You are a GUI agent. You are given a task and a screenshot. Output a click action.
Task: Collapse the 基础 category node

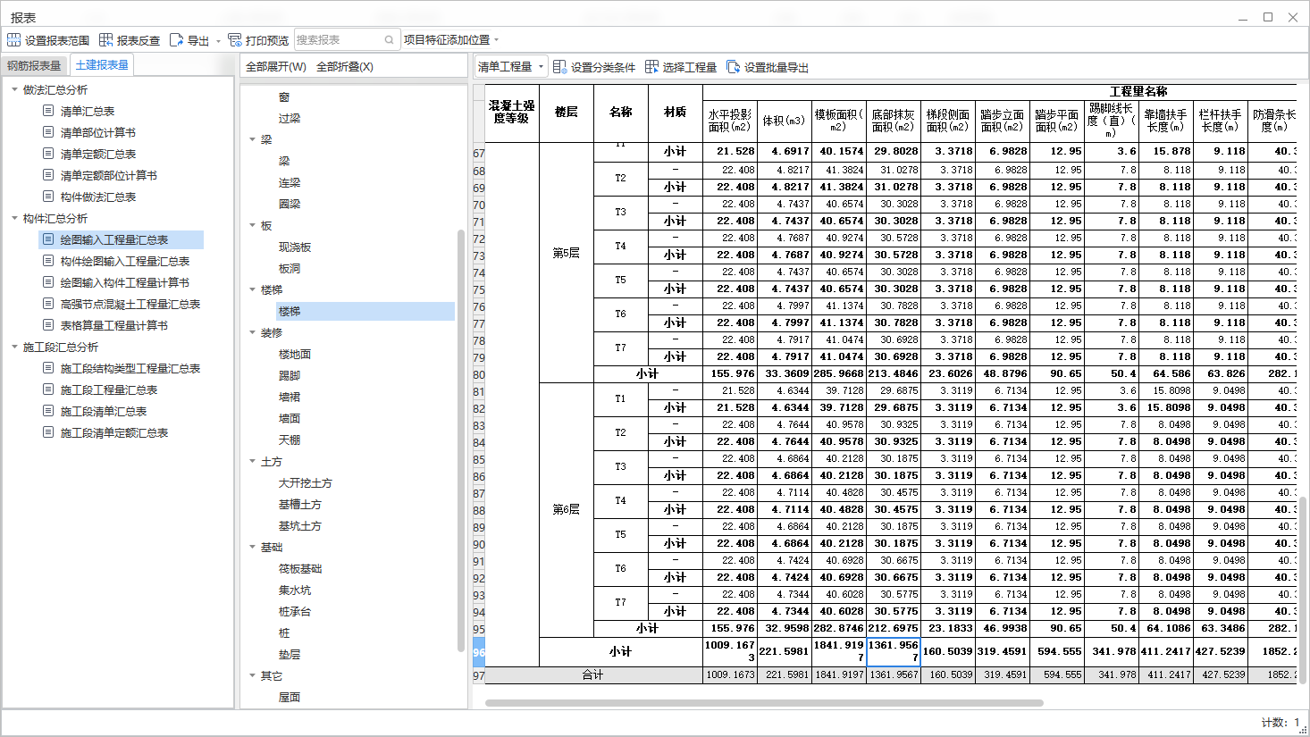tap(252, 547)
